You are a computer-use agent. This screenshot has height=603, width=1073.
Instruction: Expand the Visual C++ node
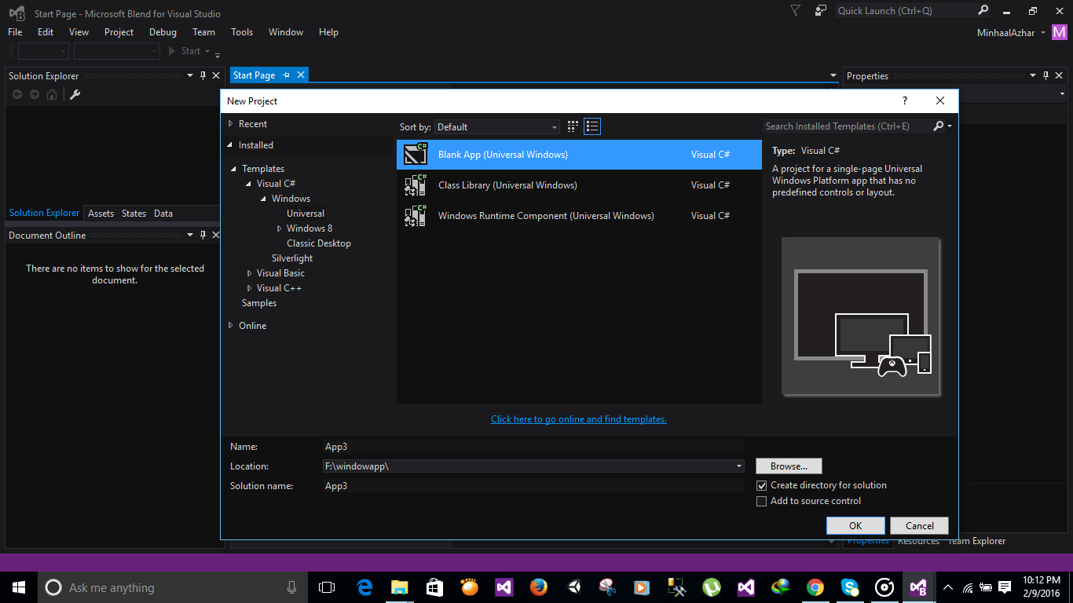249,288
